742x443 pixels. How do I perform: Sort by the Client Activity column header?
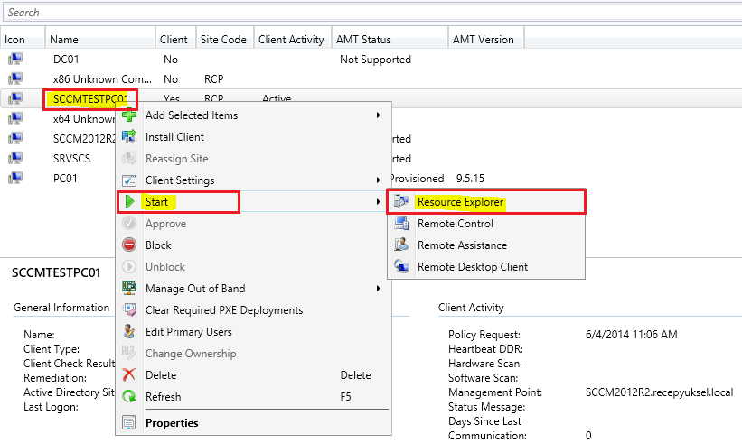click(x=293, y=39)
